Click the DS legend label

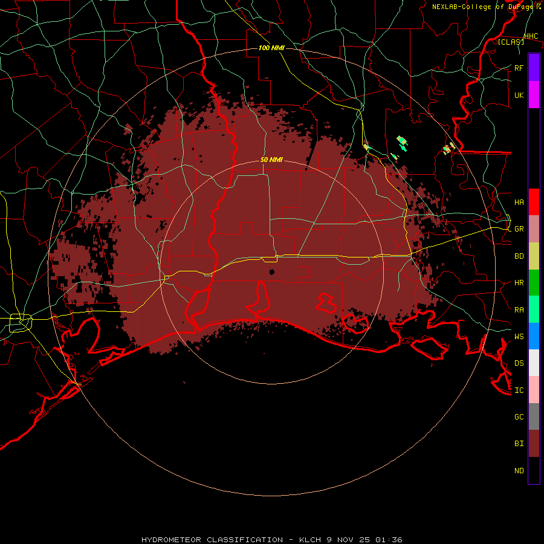click(x=519, y=363)
